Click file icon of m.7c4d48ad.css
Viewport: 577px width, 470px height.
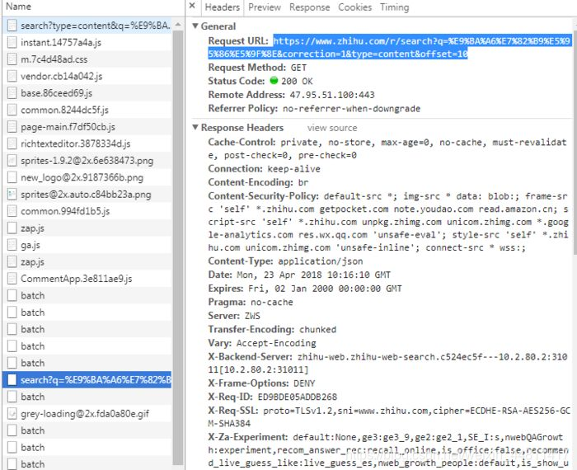click(12, 59)
